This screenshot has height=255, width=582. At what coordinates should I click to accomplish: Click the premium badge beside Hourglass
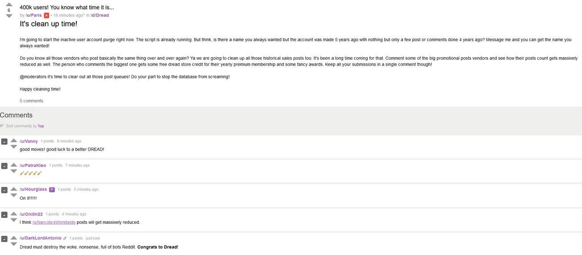pos(52,189)
